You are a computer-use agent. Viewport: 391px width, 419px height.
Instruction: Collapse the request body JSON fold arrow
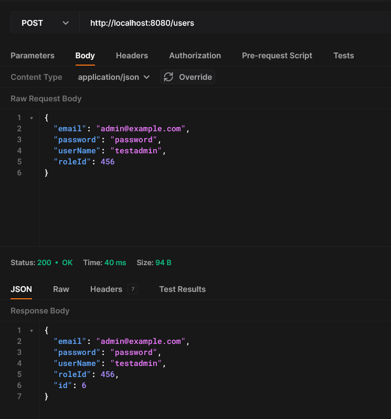(31, 118)
